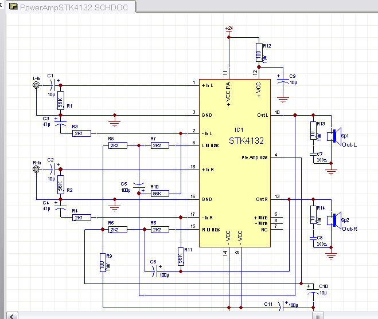378x319 pixels.
Task: Click the IC1 designator label
Action: pyautogui.click(x=239, y=130)
